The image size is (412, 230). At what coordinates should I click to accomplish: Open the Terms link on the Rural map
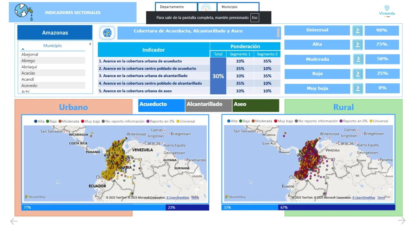[381, 198]
